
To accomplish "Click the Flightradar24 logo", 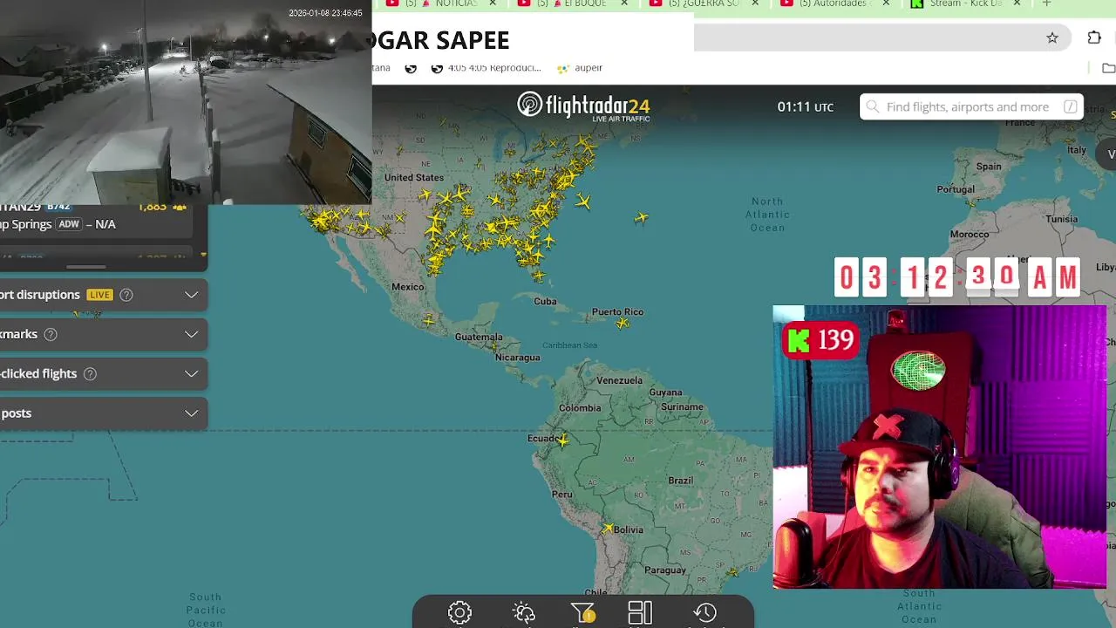I will [583, 106].
